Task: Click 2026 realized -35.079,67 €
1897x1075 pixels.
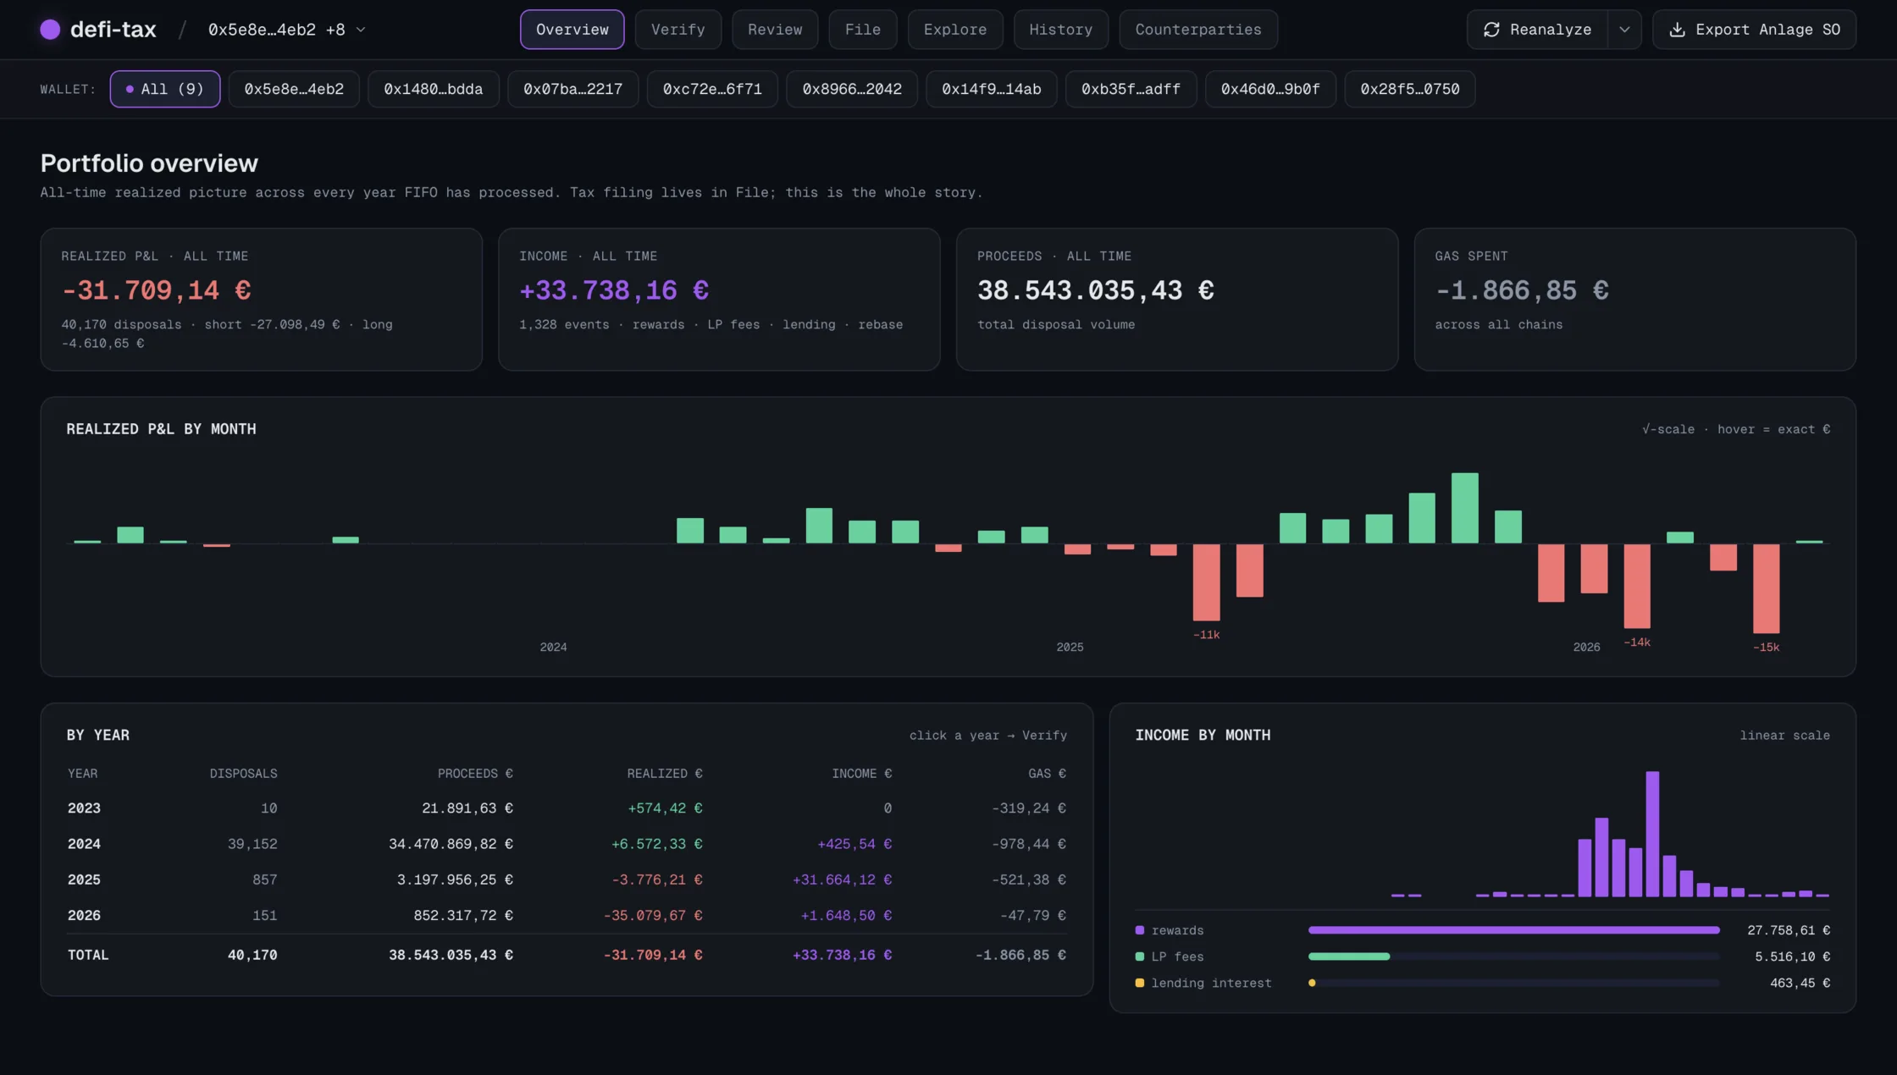Action: pyautogui.click(x=653, y=915)
